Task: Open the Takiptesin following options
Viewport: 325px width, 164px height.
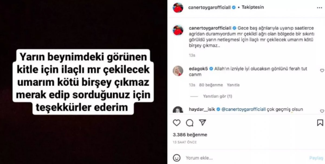Action: coord(252,7)
